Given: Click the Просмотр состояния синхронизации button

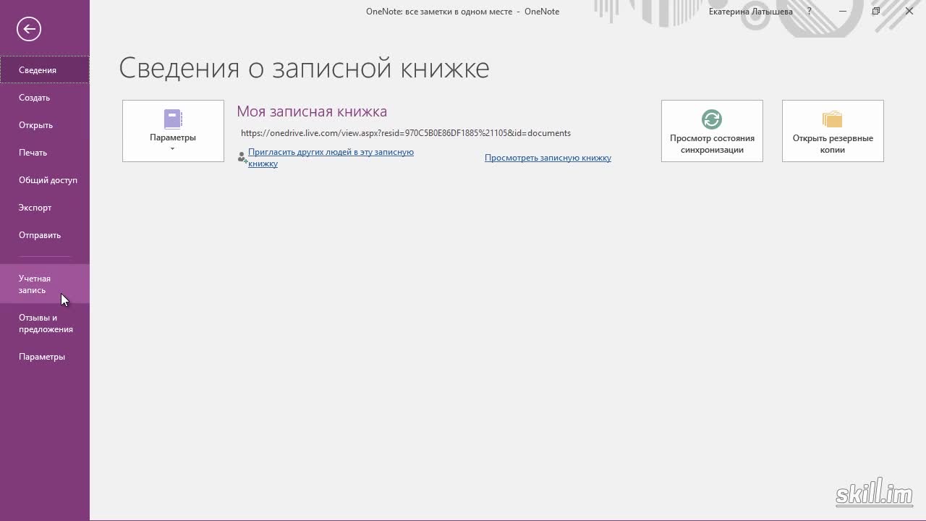Looking at the screenshot, I should pyautogui.click(x=712, y=131).
